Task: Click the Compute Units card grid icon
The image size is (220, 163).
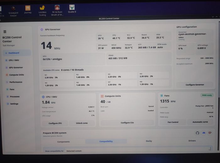Action: pyautogui.click(x=102, y=96)
